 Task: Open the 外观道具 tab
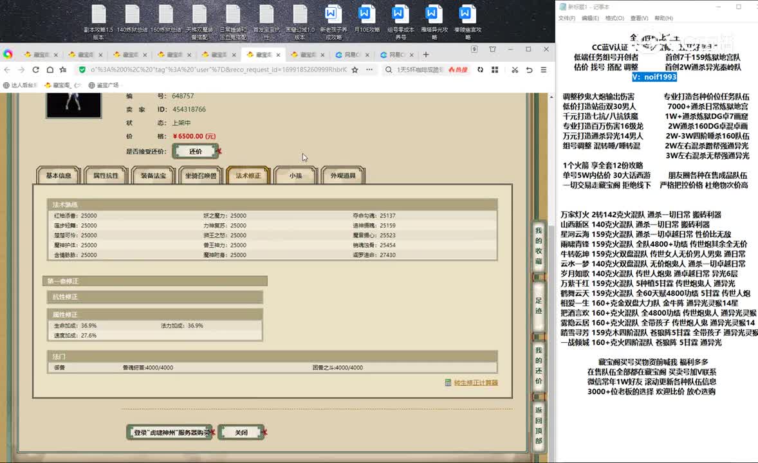(343, 176)
